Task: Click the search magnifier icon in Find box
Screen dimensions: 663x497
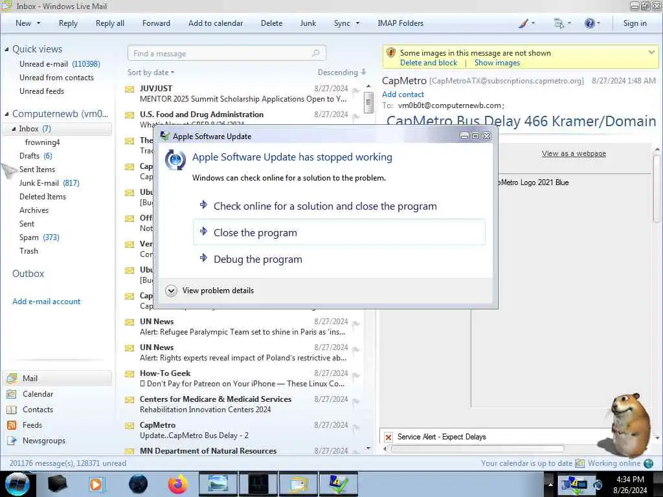Action: click(315, 53)
